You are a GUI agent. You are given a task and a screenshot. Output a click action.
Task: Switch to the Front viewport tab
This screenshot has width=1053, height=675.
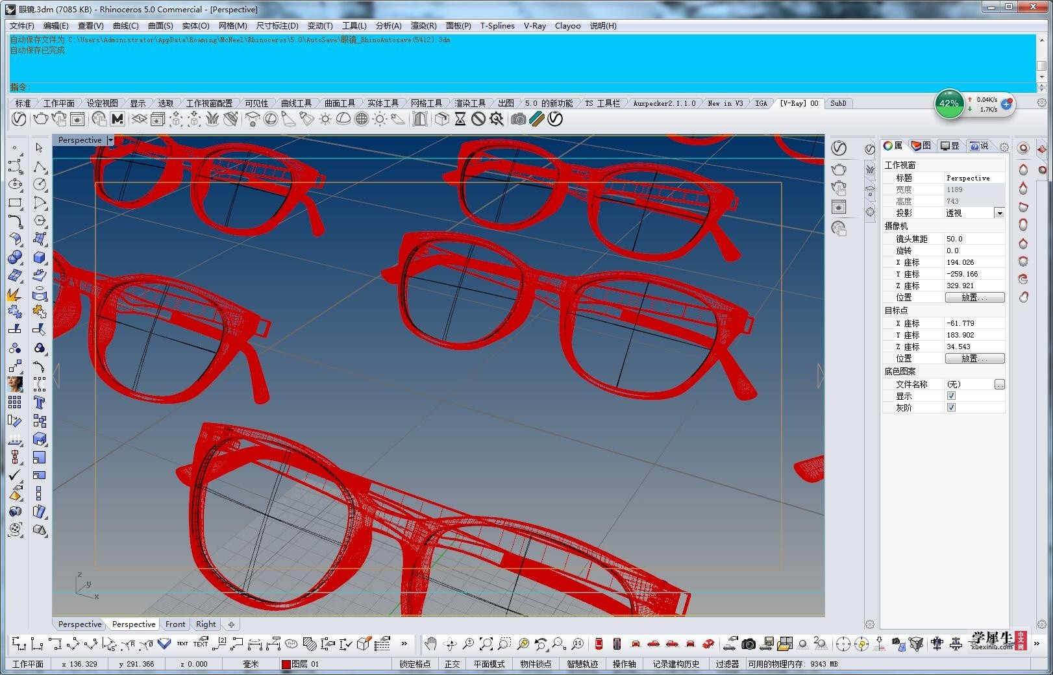tap(175, 624)
